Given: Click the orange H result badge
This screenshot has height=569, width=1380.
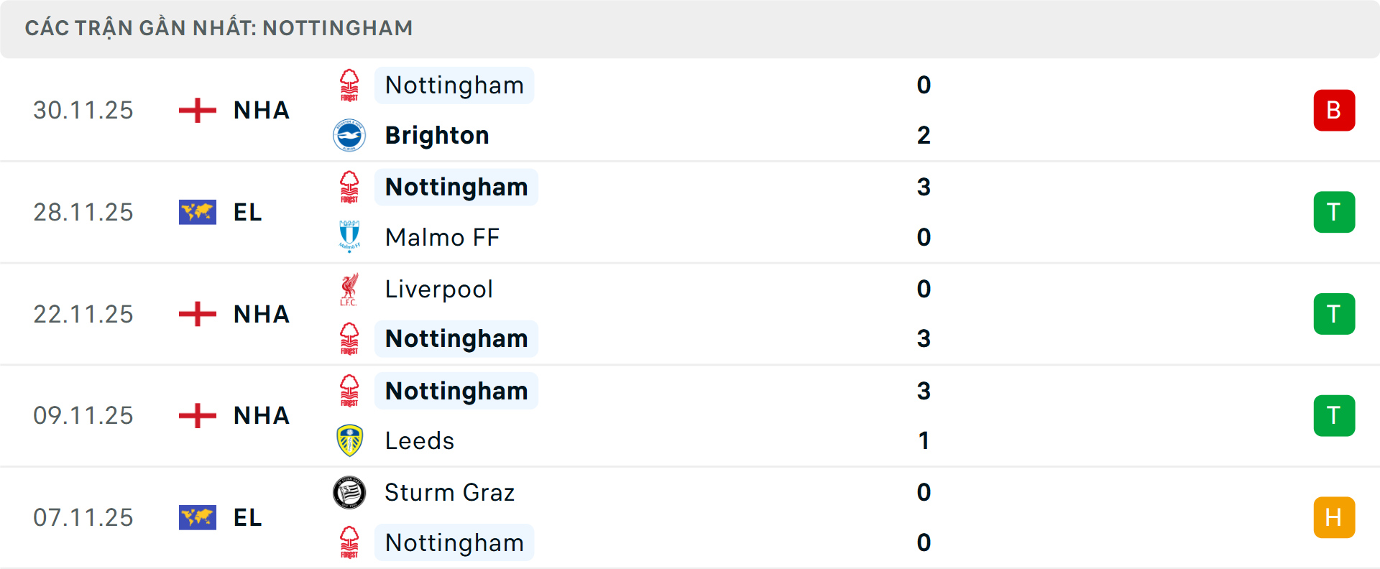Looking at the screenshot, I should (x=1334, y=517).
